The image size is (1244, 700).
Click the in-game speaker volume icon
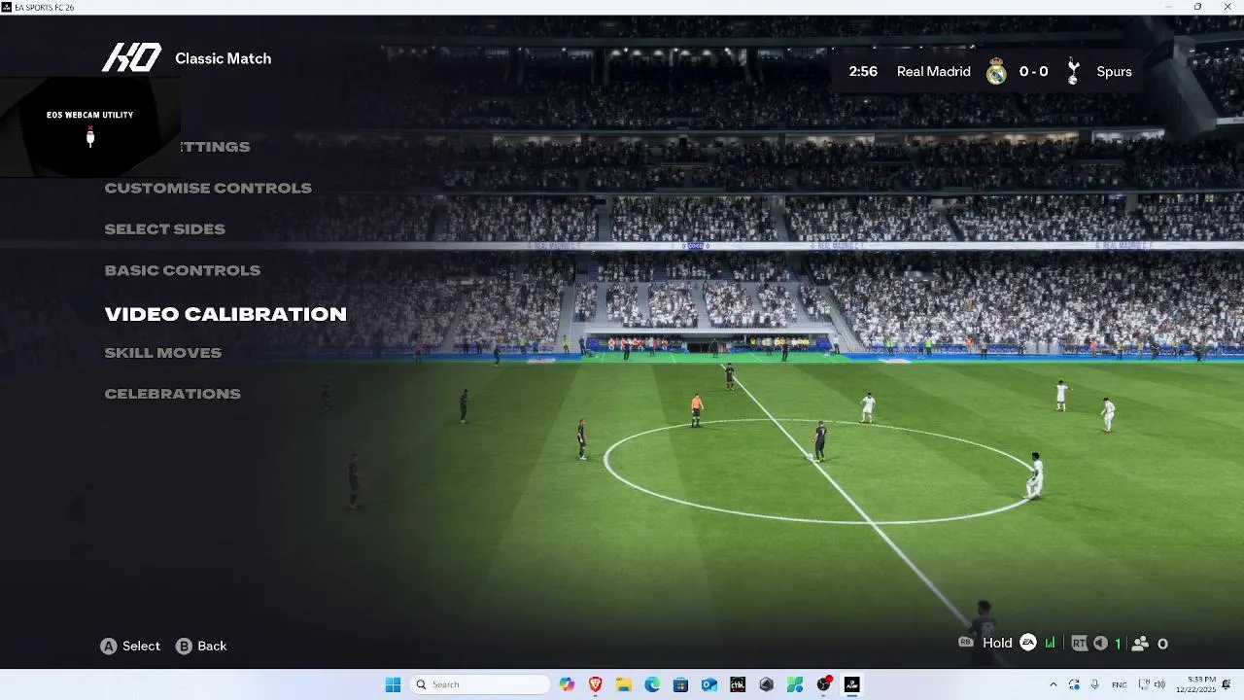(1100, 643)
